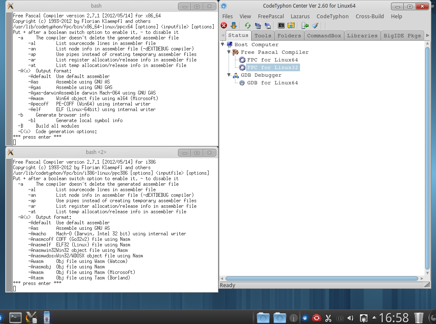
Task: Switch to the Tools tab
Action: pyautogui.click(x=263, y=36)
